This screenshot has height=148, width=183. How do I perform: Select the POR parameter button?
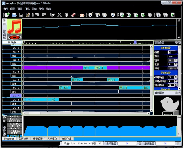point(14,121)
